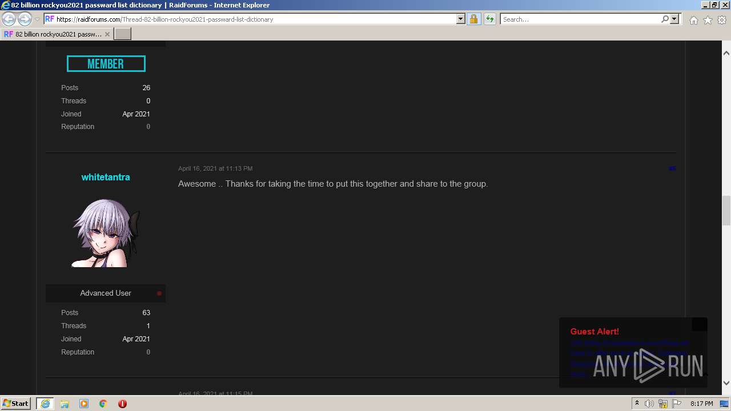Image resolution: width=731 pixels, height=411 pixels.
Task: Click the vertical scrollbar thumb
Action: tap(726, 210)
